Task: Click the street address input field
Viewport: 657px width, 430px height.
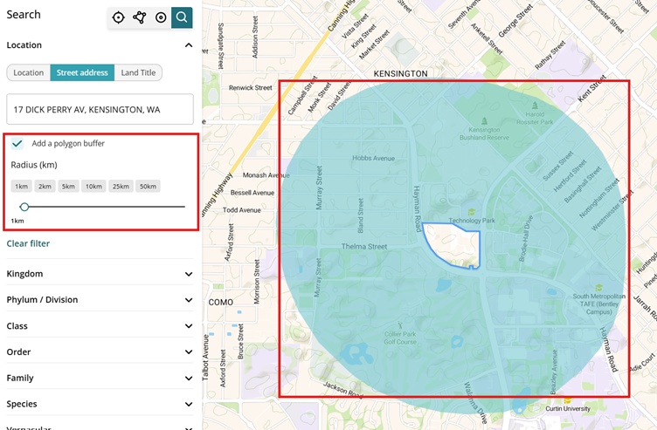Action: click(x=100, y=110)
